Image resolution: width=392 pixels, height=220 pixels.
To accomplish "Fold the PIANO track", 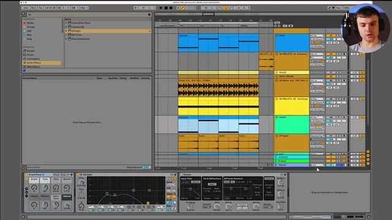I will (x=276, y=117).
